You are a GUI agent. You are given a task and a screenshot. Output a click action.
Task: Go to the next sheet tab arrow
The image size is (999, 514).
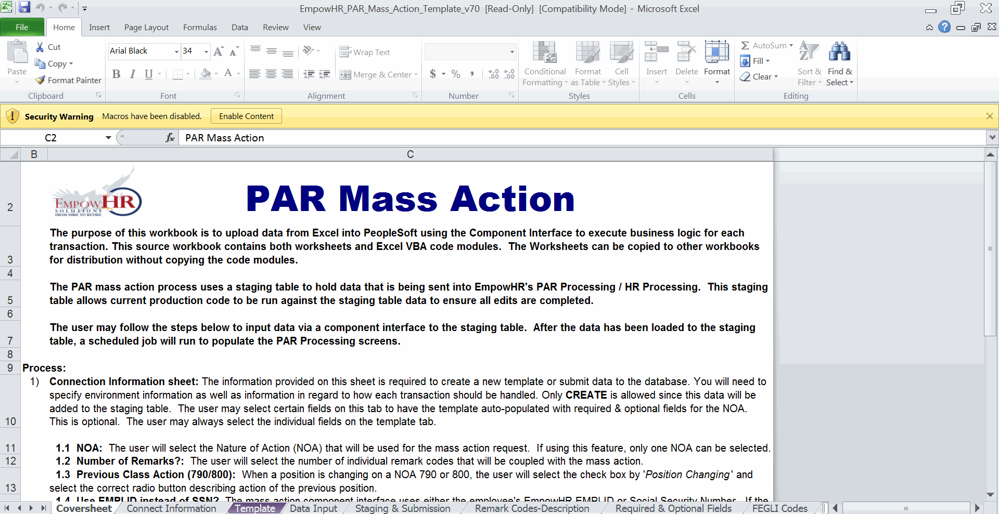(31, 508)
